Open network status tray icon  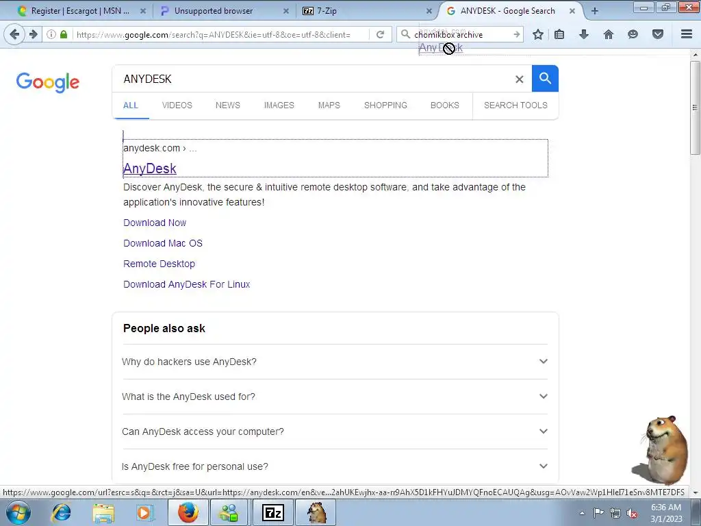(x=615, y=513)
